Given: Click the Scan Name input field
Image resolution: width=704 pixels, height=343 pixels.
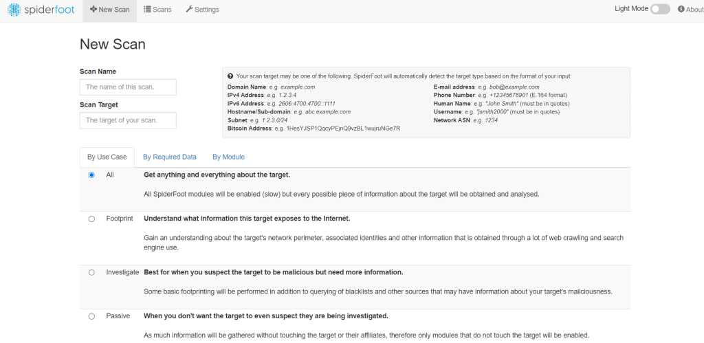Looking at the screenshot, I should (128, 87).
